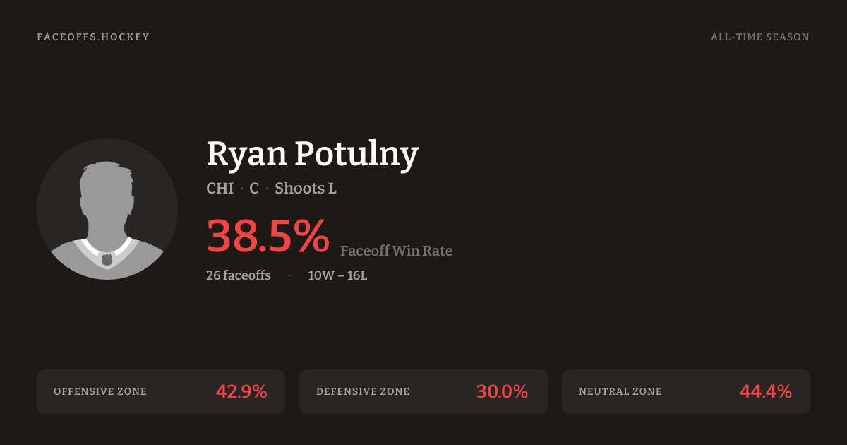Click the 26 faceoffs total

click(239, 275)
